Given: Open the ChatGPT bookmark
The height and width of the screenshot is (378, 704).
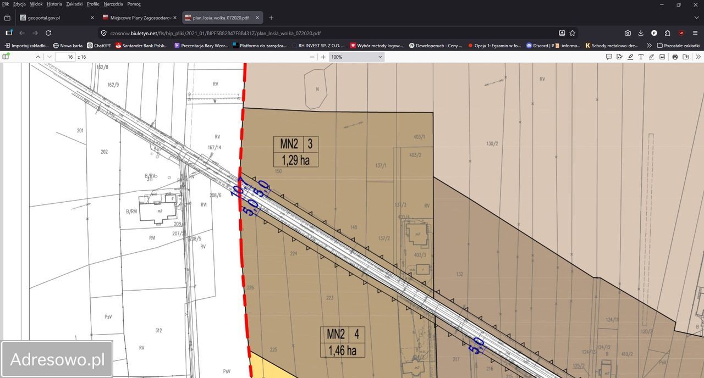Looking at the screenshot, I should point(99,46).
